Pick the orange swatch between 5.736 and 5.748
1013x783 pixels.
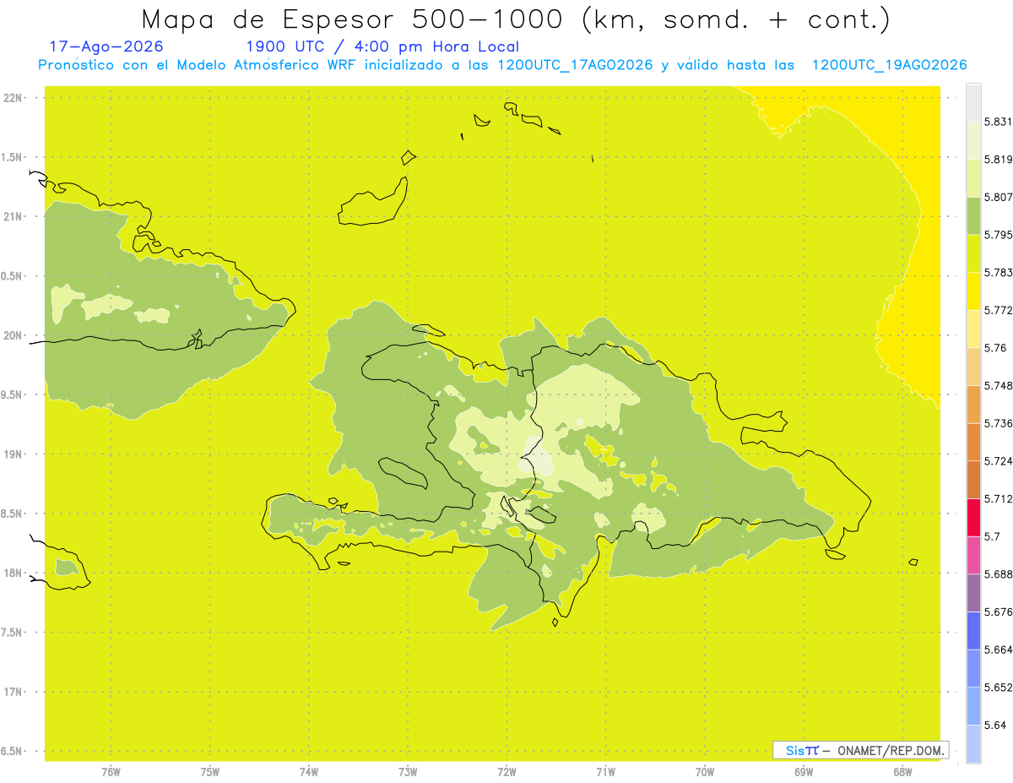973,405
